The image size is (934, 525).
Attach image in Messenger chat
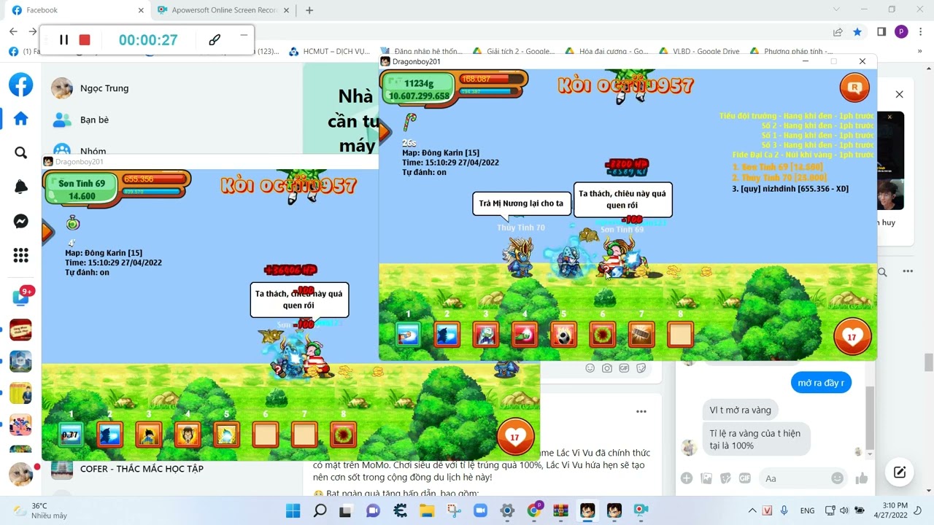(706, 478)
